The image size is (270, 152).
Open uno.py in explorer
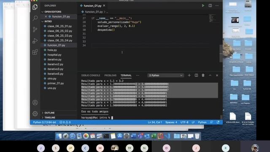(51, 88)
